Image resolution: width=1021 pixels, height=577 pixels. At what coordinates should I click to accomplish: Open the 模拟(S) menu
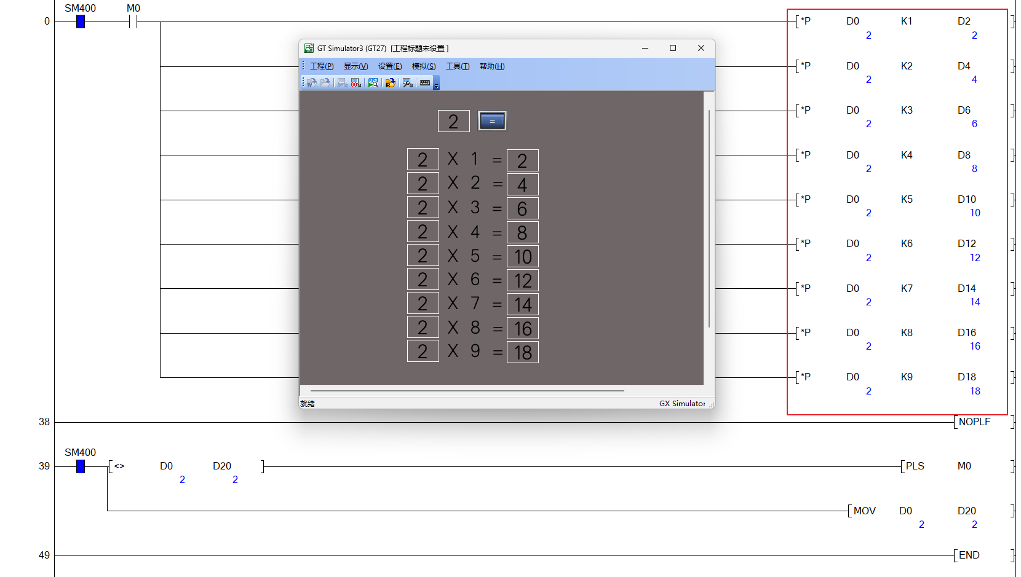click(423, 66)
